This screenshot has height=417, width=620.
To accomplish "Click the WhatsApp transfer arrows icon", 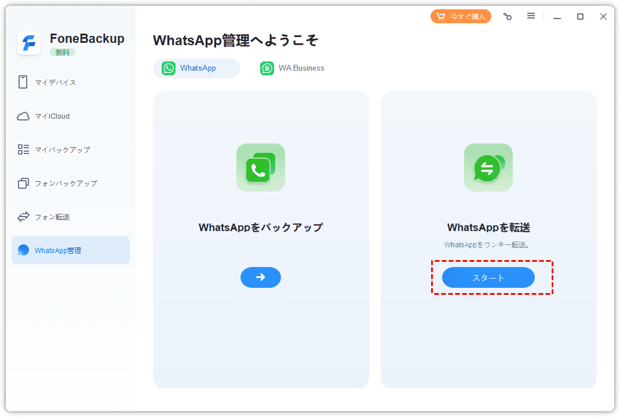I will coord(488,167).
